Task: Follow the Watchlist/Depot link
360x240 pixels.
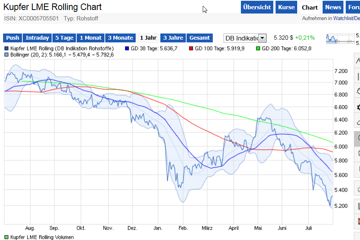Action: click(x=347, y=18)
